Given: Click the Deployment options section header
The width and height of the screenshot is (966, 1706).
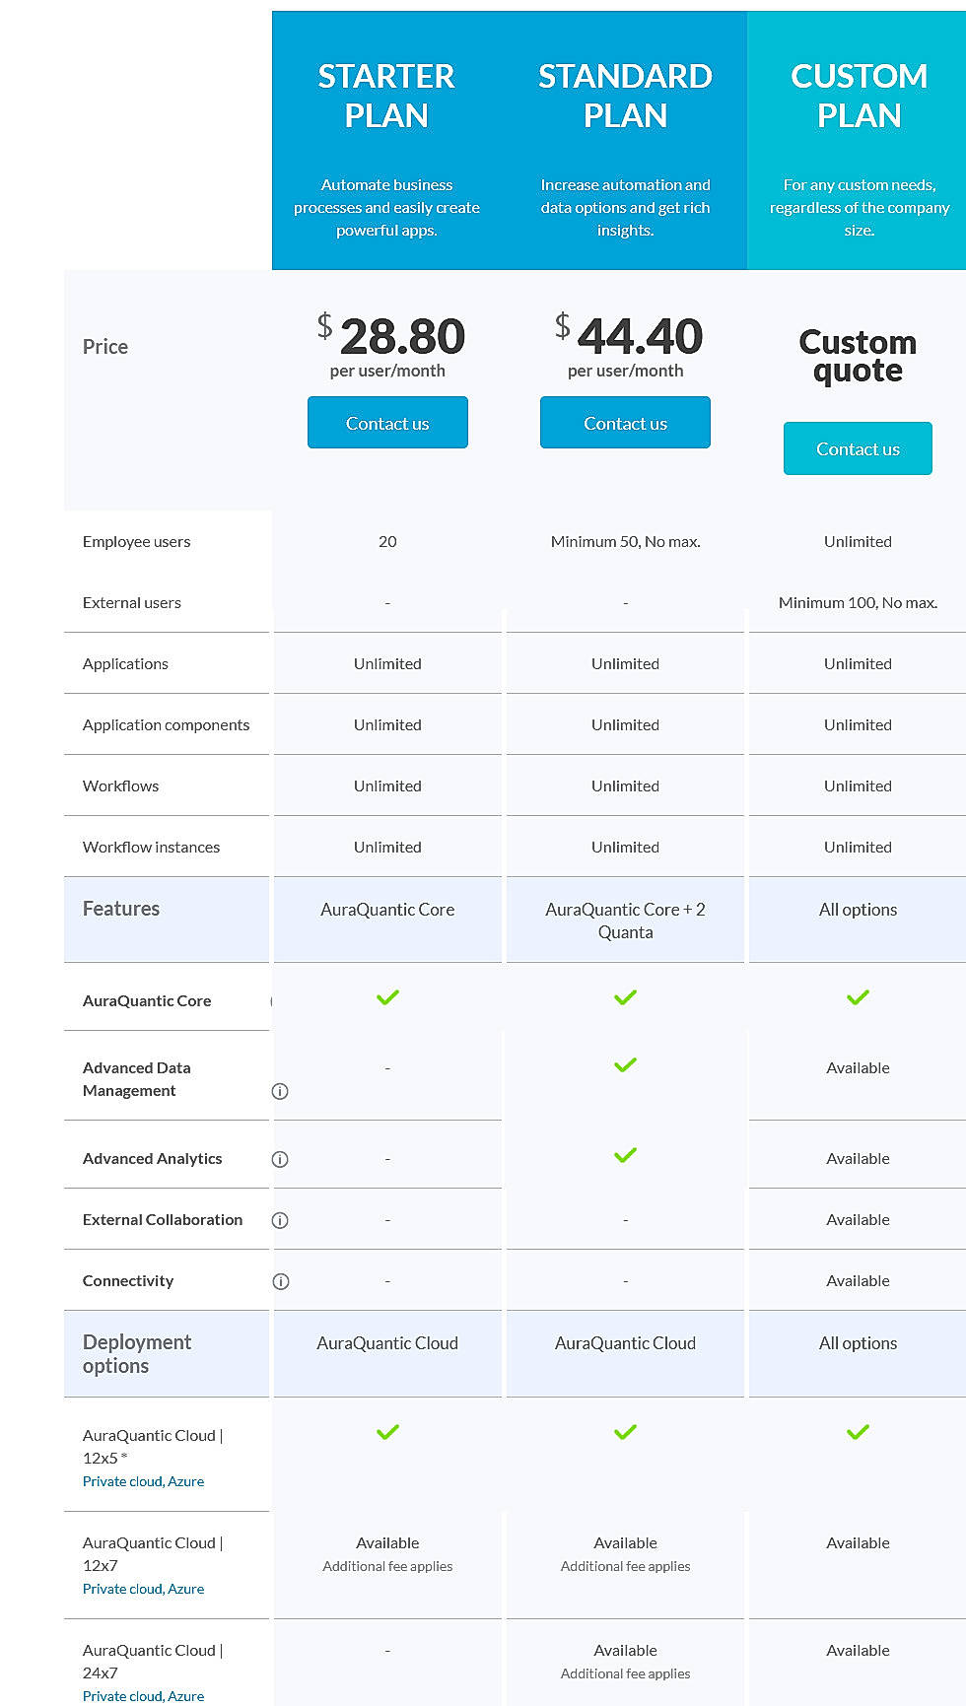Looking at the screenshot, I should click(x=137, y=1354).
